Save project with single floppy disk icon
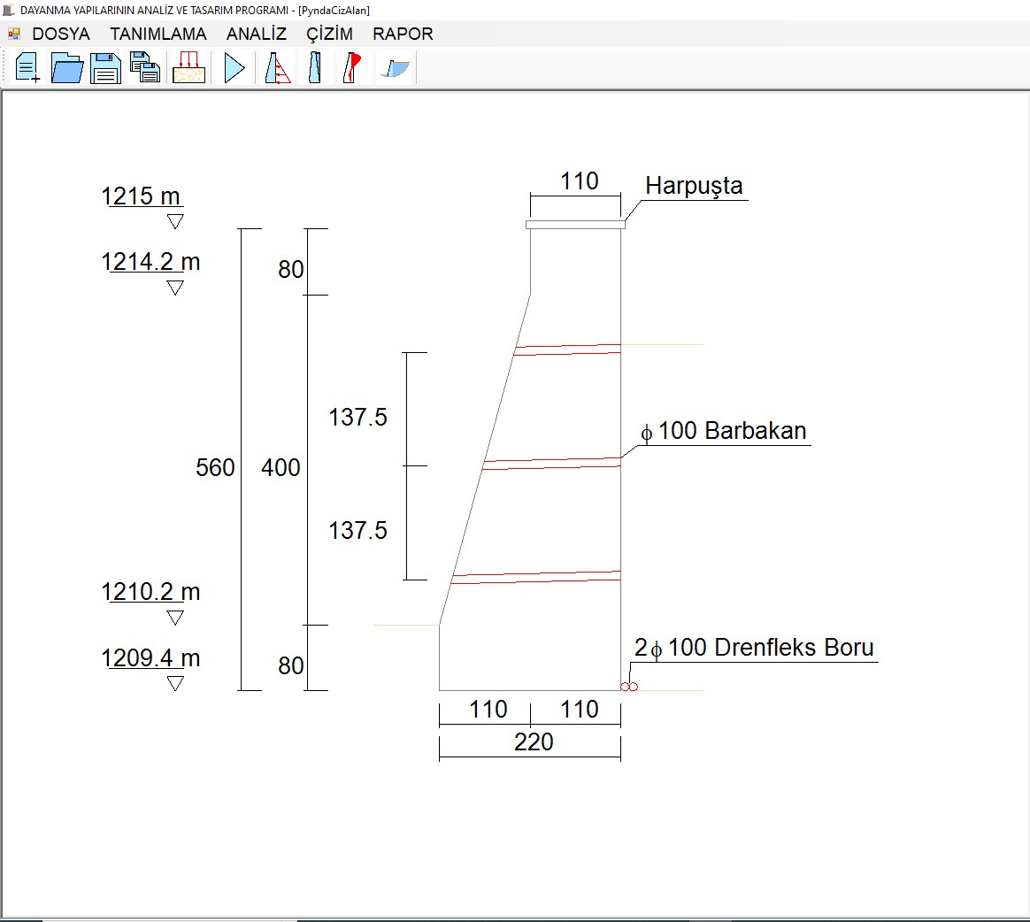Viewport: 1030px width, 922px height. (106, 68)
